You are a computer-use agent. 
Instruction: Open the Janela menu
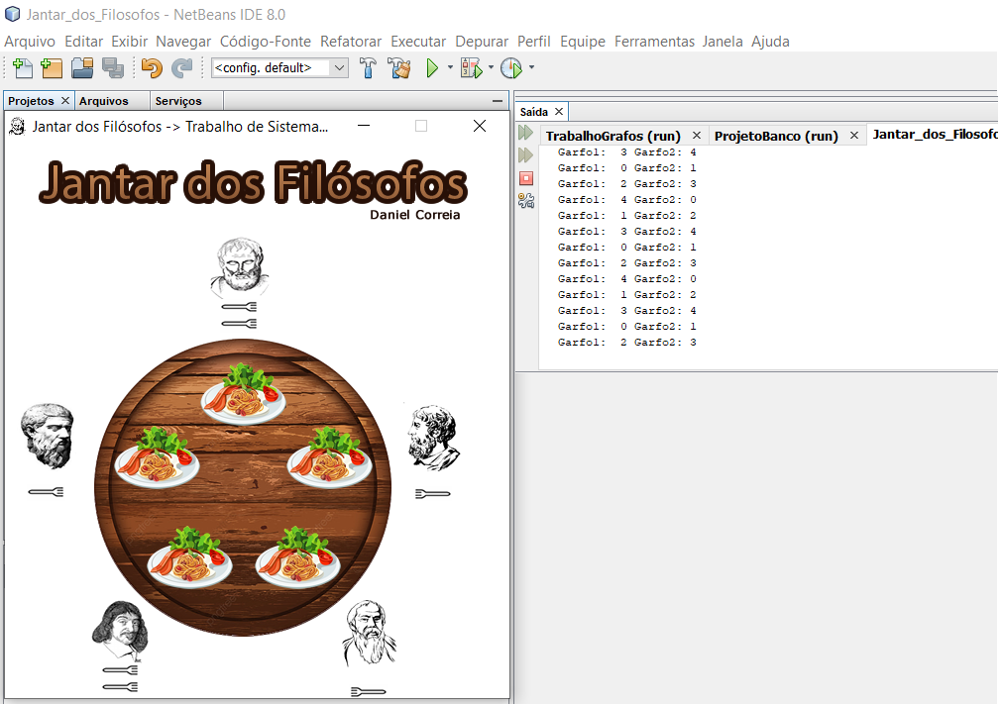[x=723, y=42]
